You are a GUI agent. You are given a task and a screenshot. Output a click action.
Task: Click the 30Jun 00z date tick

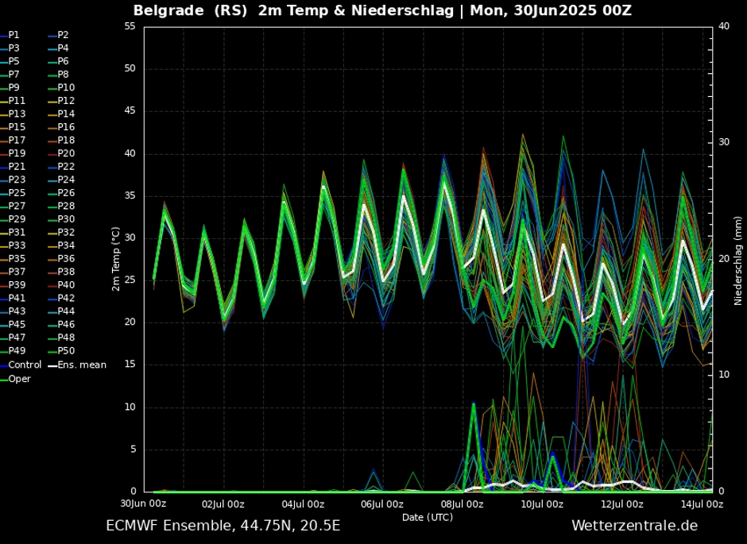143,503
